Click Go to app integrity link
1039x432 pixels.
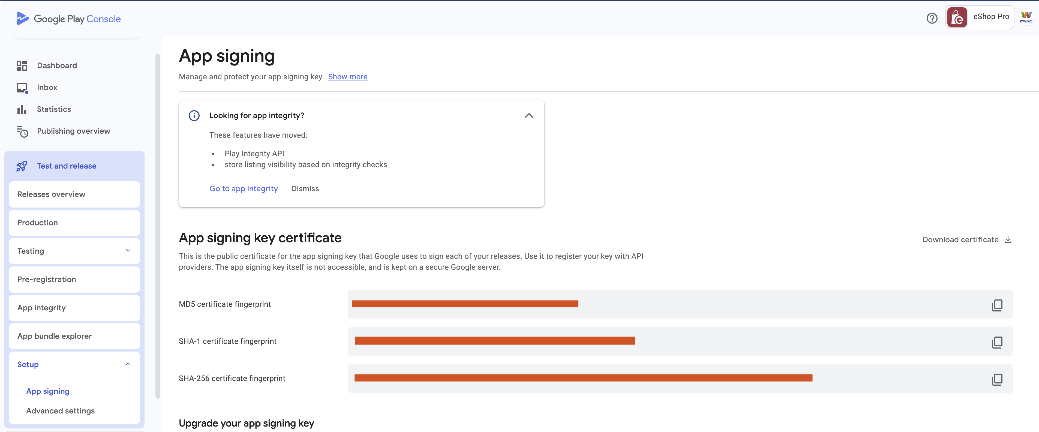click(243, 188)
